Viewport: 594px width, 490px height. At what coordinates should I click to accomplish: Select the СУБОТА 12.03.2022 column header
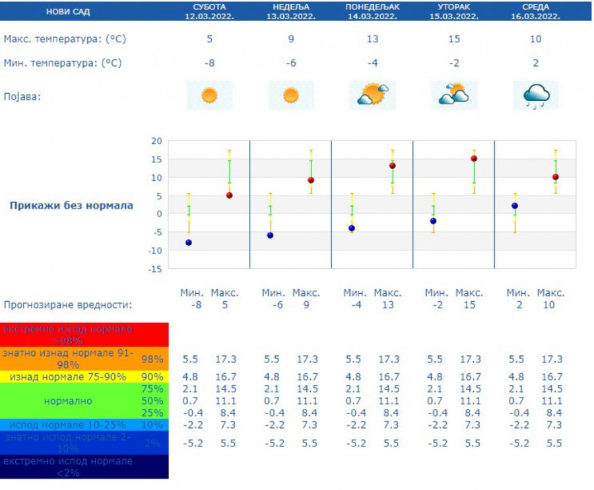[x=209, y=11]
